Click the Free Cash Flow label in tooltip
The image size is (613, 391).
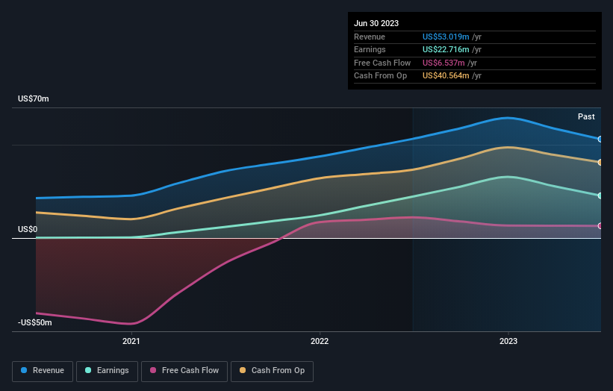click(382, 63)
